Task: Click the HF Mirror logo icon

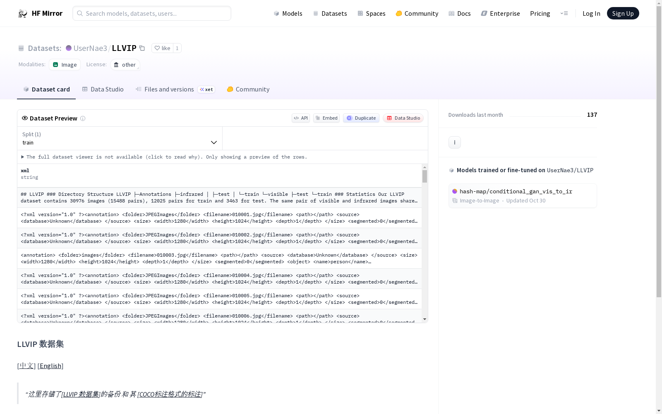Action: pos(23,14)
